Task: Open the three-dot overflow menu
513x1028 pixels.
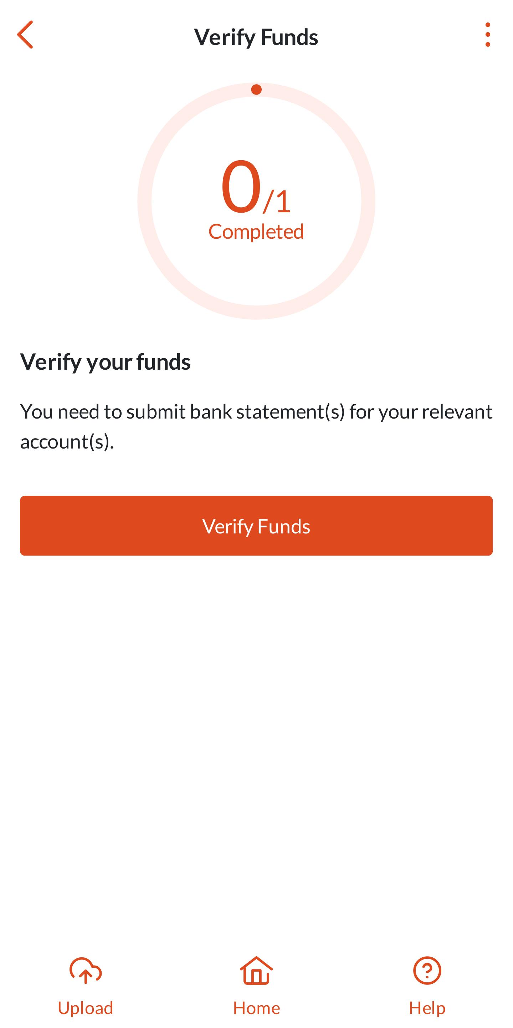Action: 487,35
